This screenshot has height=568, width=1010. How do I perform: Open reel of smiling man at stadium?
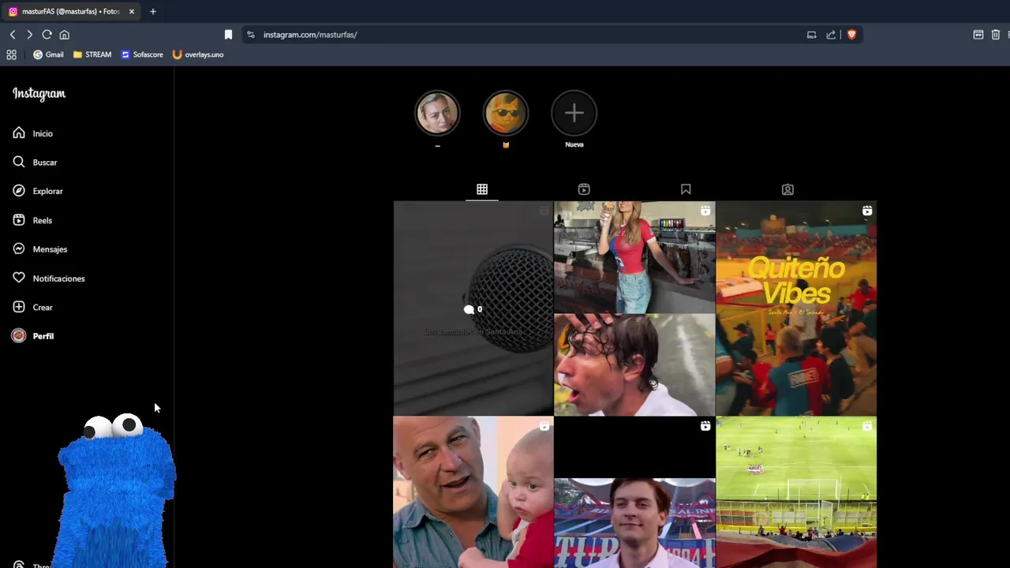634,492
